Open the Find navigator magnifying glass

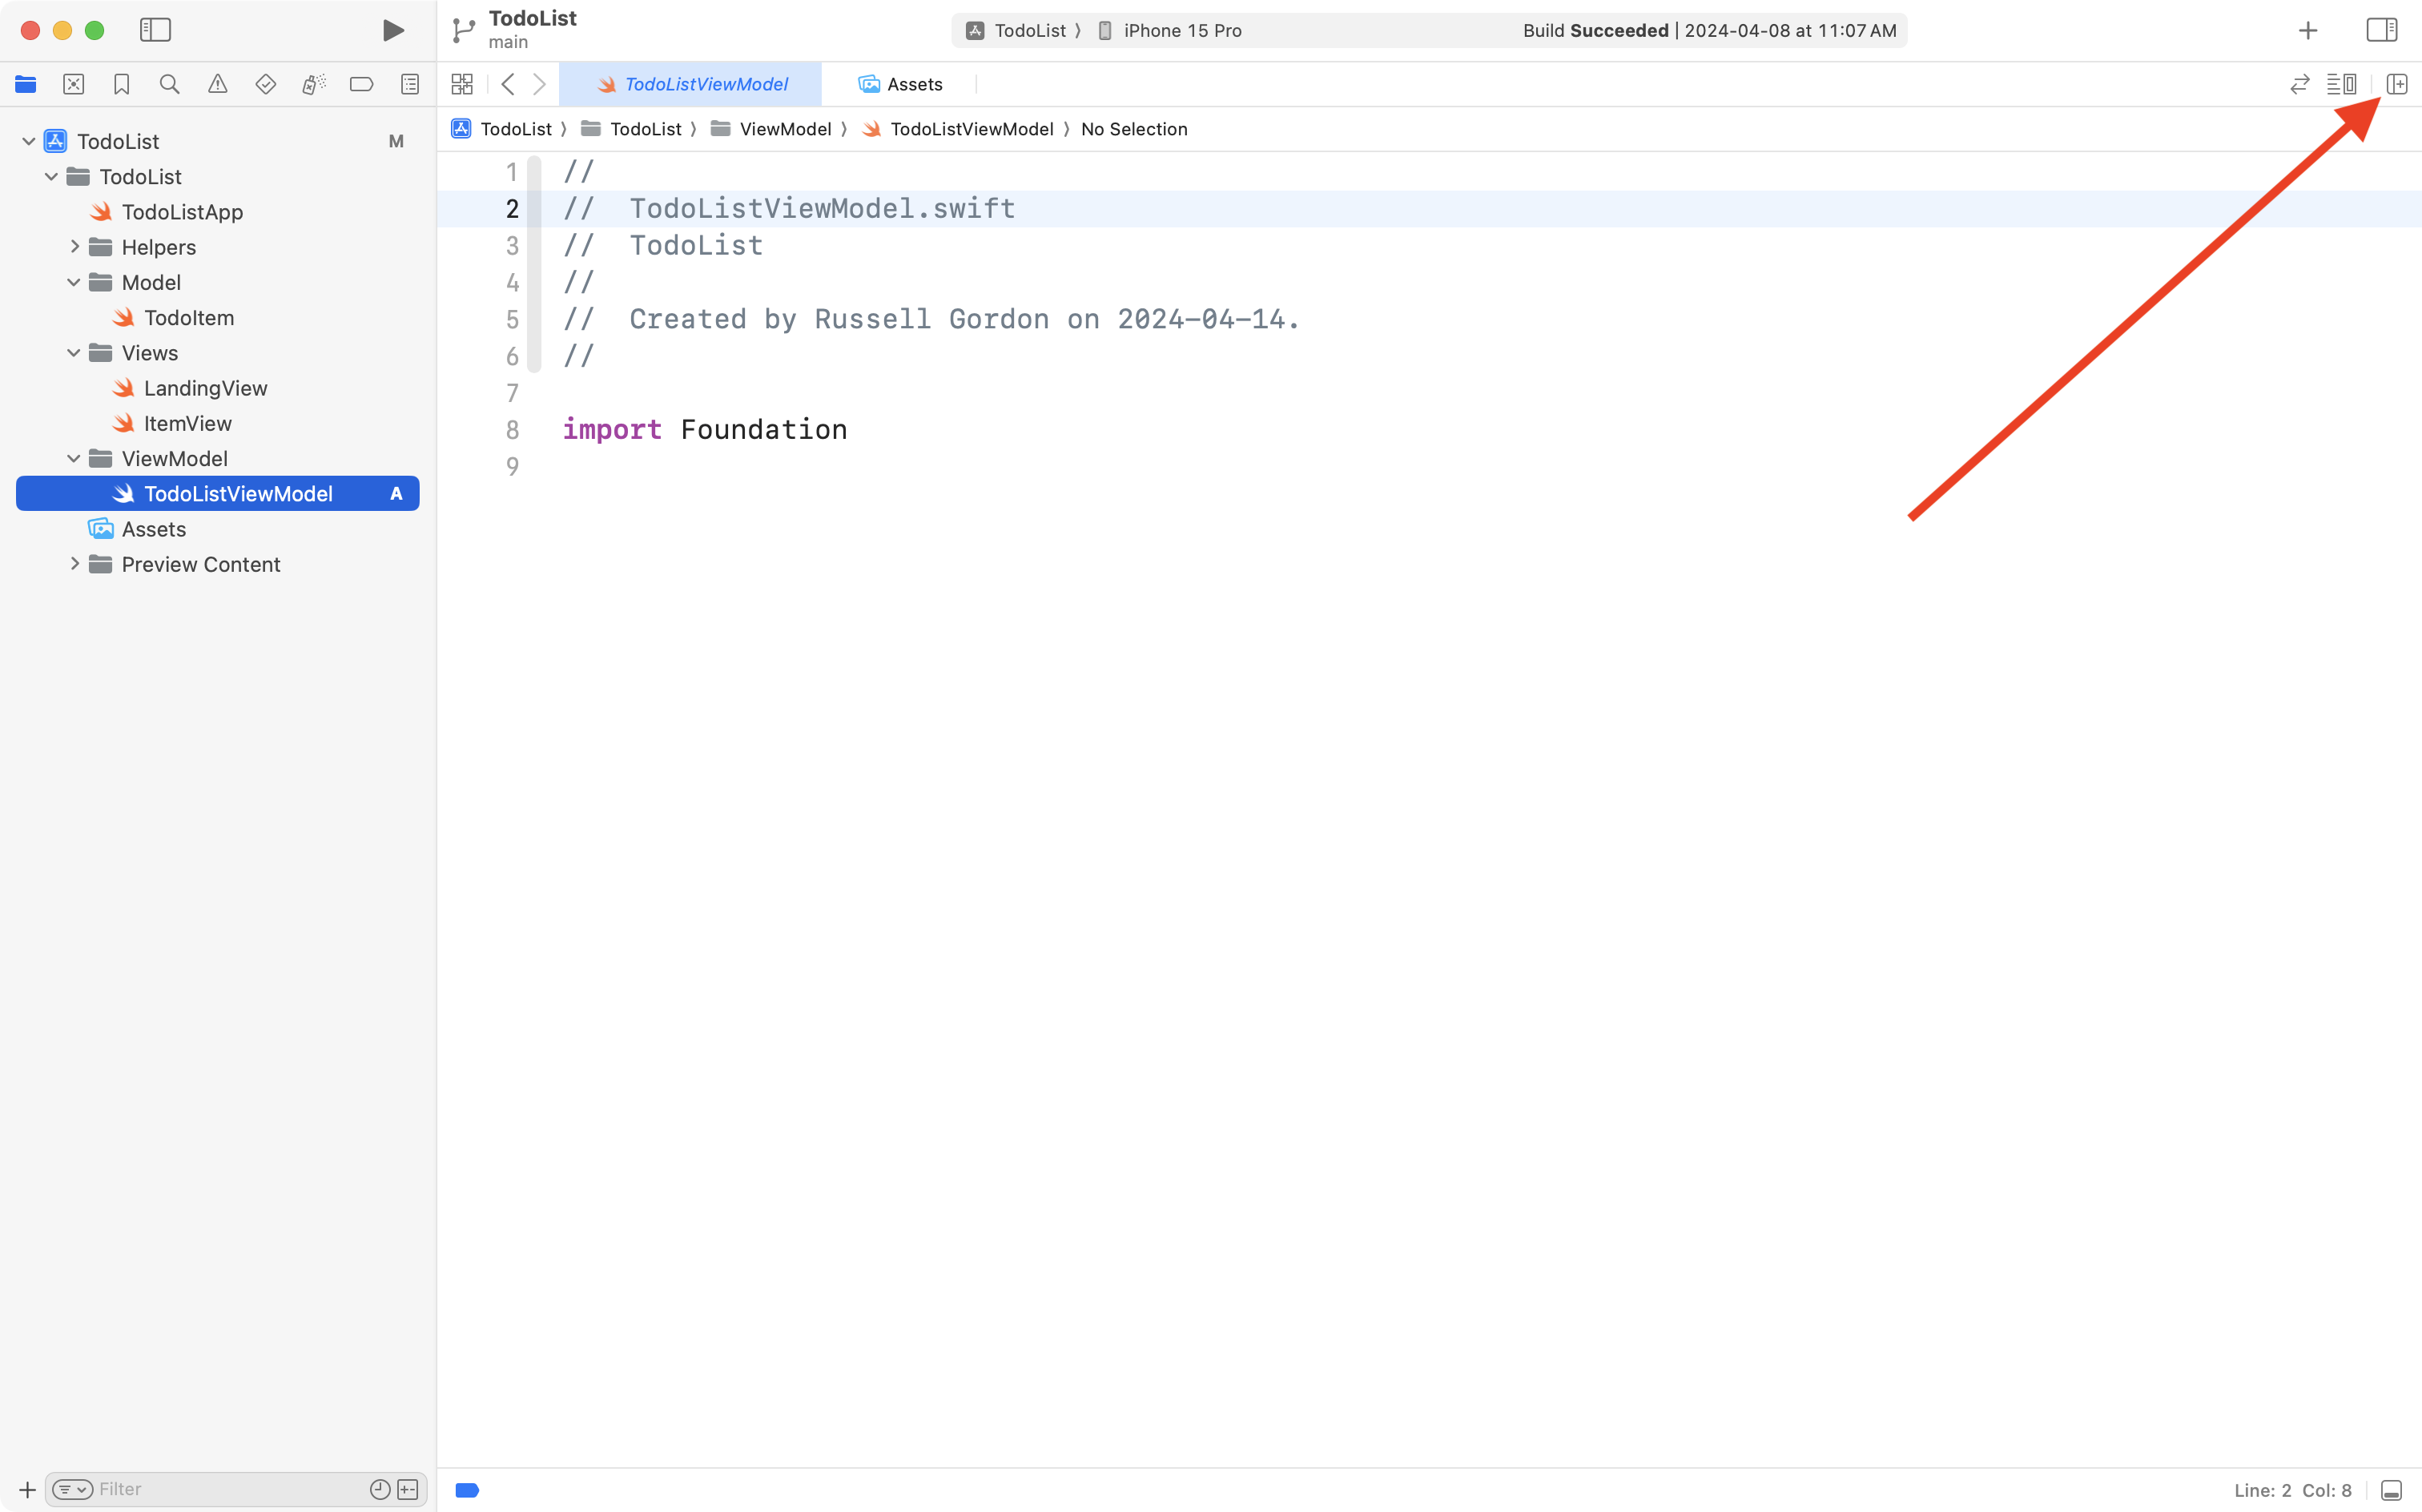(x=169, y=84)
